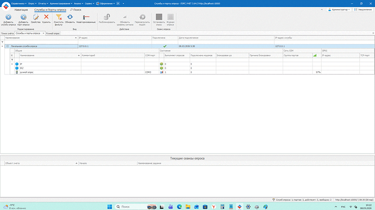Click the blue globe icon of the IP port

[17, 64]
